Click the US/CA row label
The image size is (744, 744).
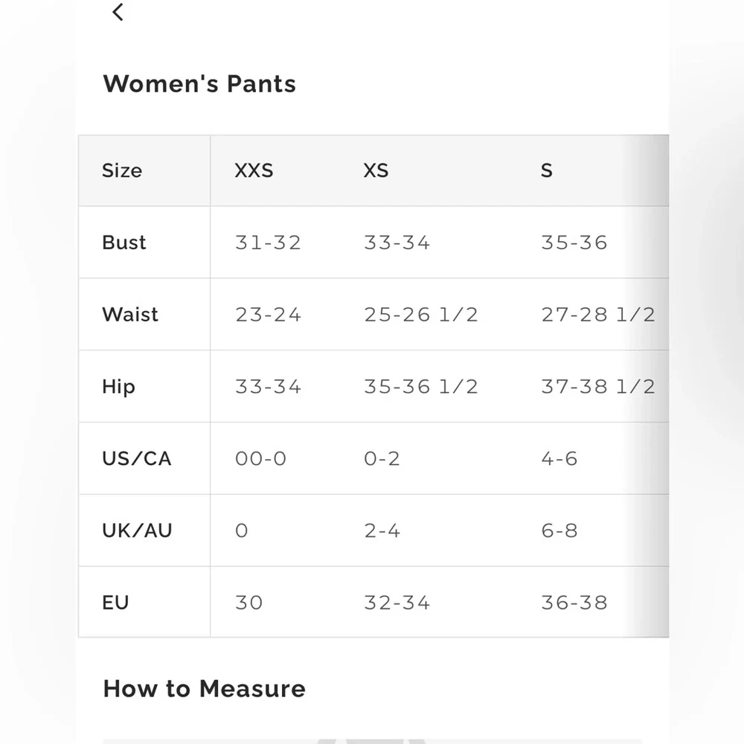pyautogui.click(x=137, y=459)
